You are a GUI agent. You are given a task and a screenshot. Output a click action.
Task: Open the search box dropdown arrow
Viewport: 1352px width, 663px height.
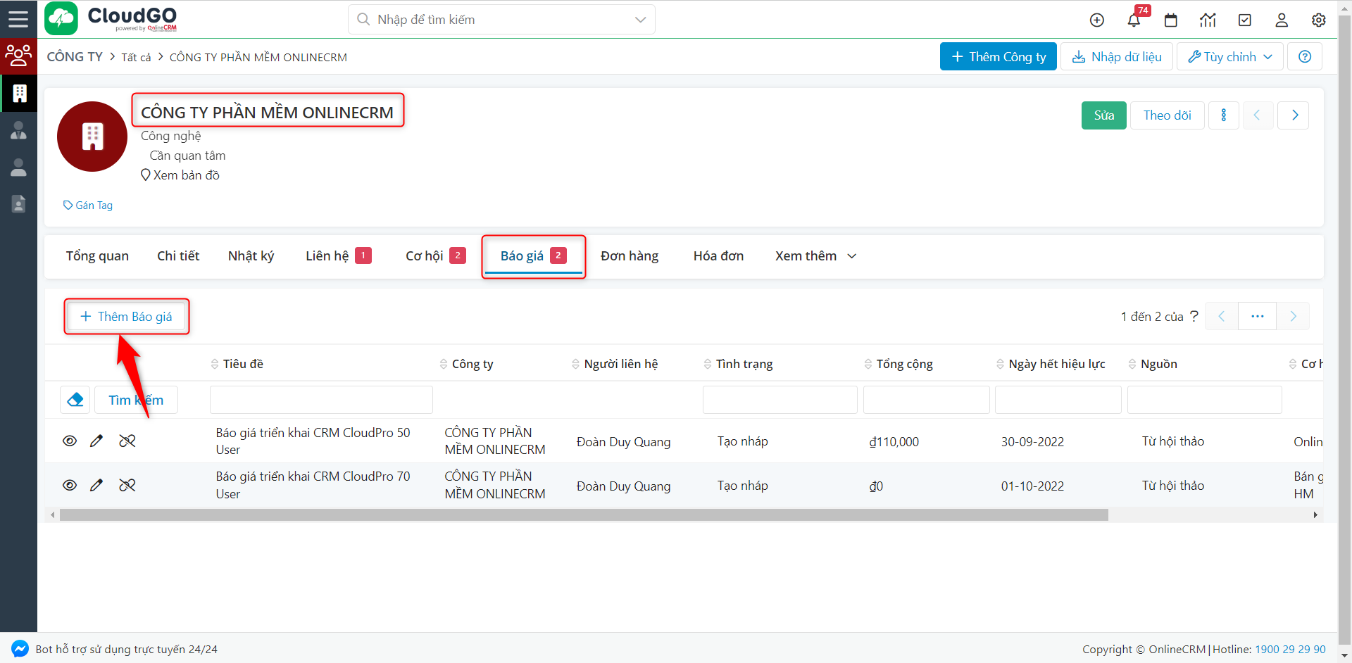coord(640,20)
